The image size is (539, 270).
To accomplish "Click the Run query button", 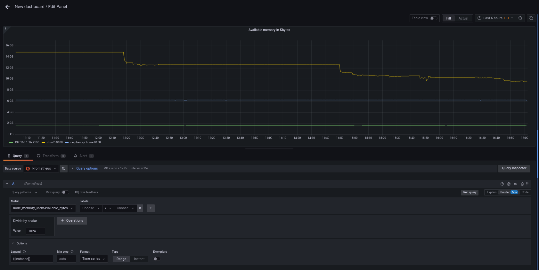I will tap(470, 192).
